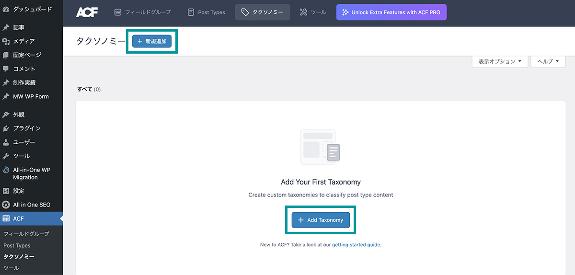575x275 pixels.
Task: Open the ツール tab in ACF header
Action: click(313, 12)
